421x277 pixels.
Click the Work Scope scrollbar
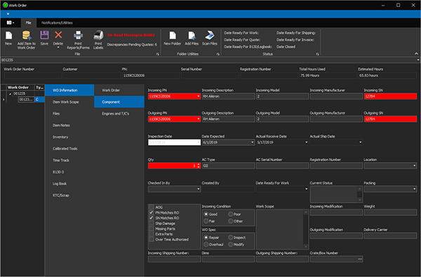pyautogui.click(x=306, y=229)
